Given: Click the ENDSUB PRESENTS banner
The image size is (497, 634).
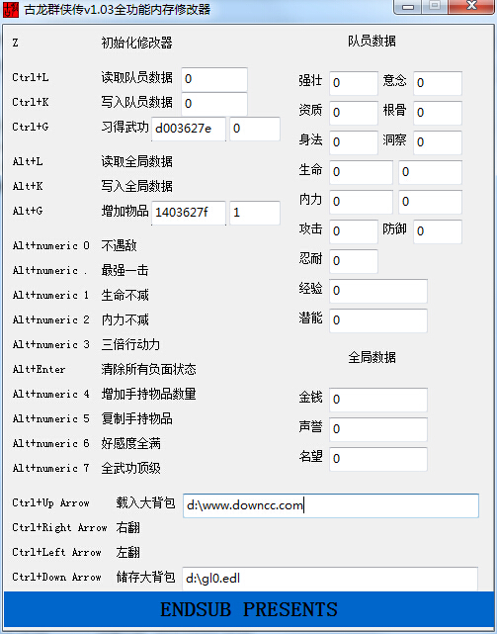Looking at the screenshot, I should coord(249,609).
